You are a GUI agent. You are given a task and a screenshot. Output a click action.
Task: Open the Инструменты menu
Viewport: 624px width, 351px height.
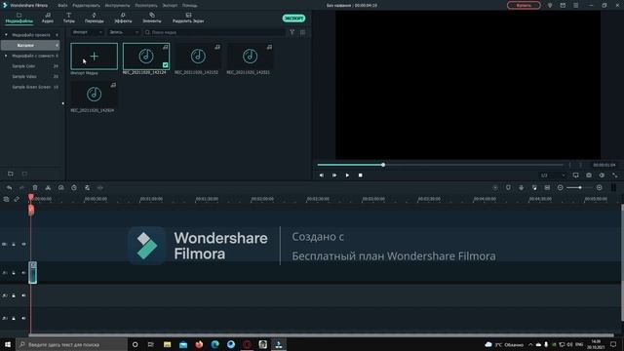(117, 6)
